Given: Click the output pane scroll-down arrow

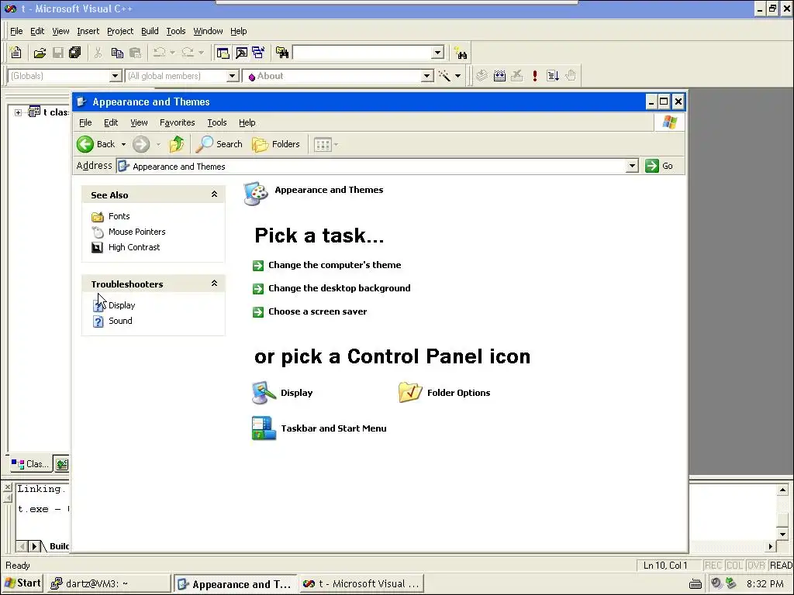Looking at the screenshot, I should click(x=782, y=535).
